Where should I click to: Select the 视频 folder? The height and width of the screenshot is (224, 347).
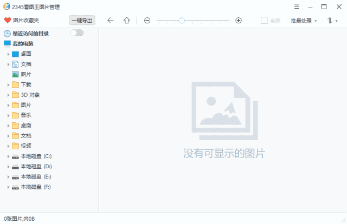[25, 146]
